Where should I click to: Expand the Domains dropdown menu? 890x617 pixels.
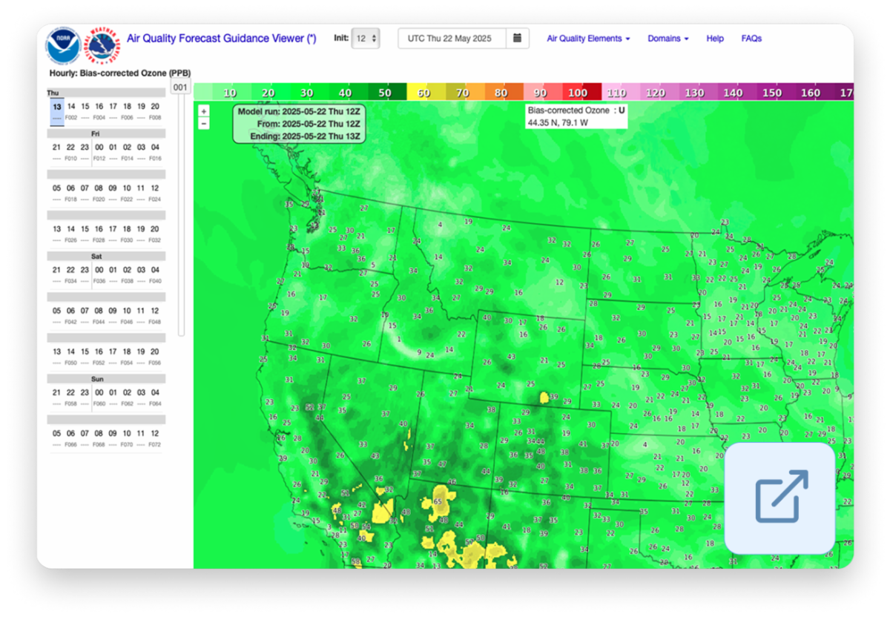point(667,39)
